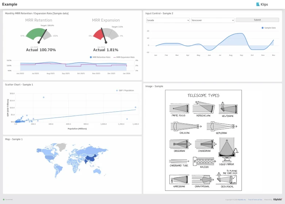Click the Klips logo icon

point(258,4)
